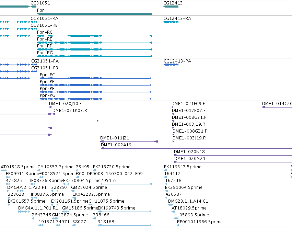
Task: Click the Ppn-PF protein label
Action: click(47, 89)
